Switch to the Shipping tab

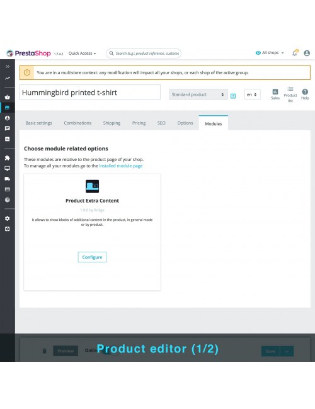pyautogui.click(x=112, y=123)
